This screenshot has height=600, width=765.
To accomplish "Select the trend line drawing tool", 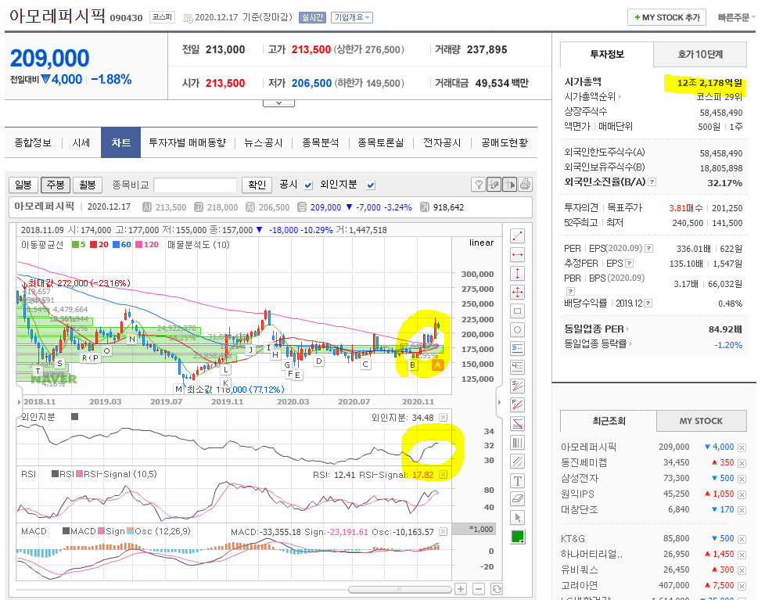I will click(x=517, y=236).
